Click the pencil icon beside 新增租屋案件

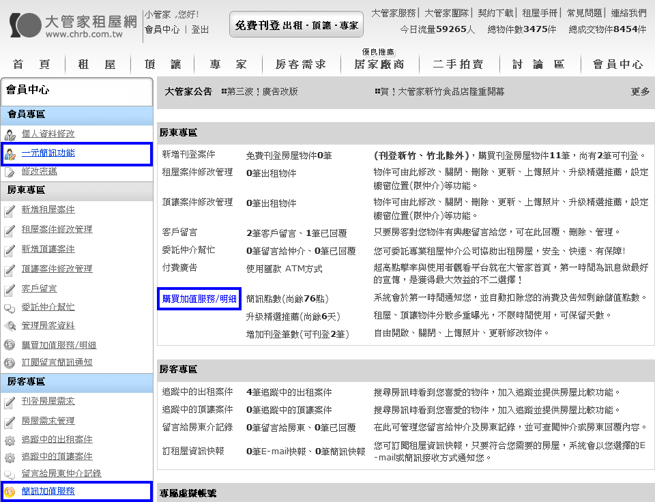click(10, 211)
